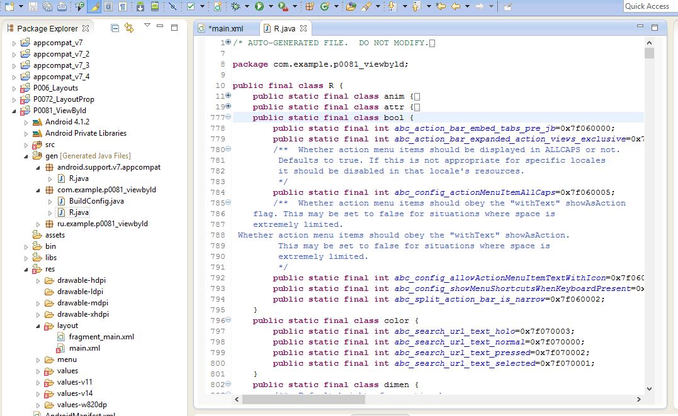This screenshot has width=678, height=416.
Task: Click the Back navigation arrow icon
Action: [456, 6]
